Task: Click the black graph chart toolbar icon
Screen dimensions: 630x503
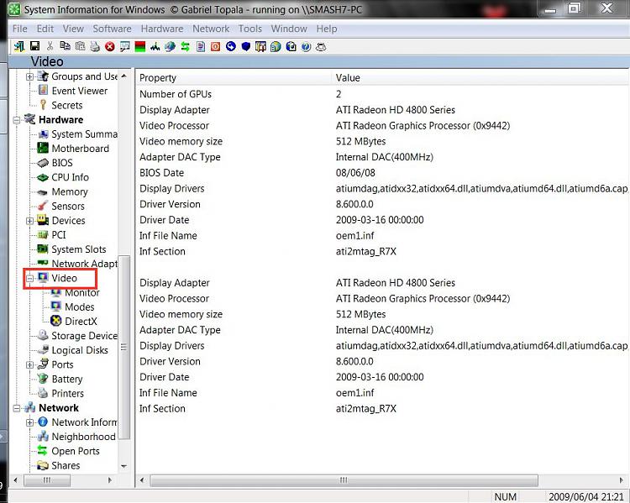Action: (155, 47)
